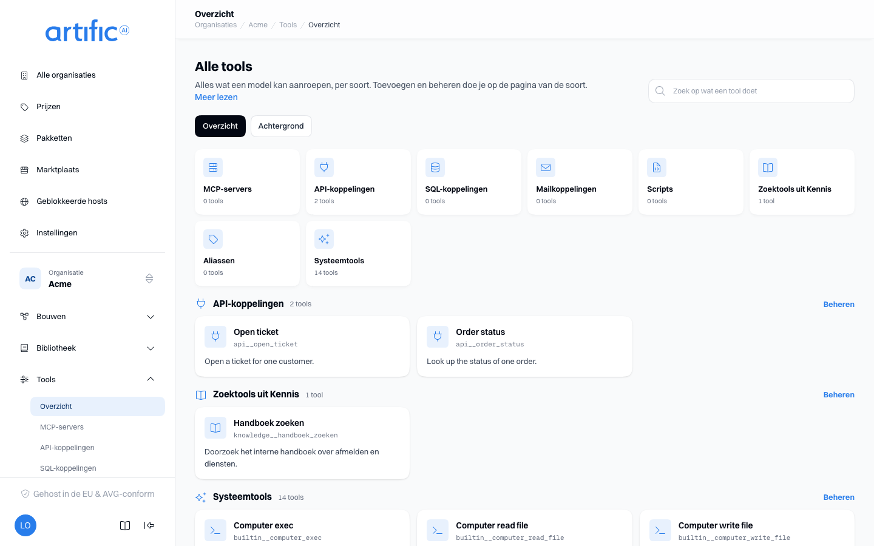Open Geblokkeerde hosts
The width and height of the screenshot is (874, 546).
pyautogui.click(x=87, y=201)
